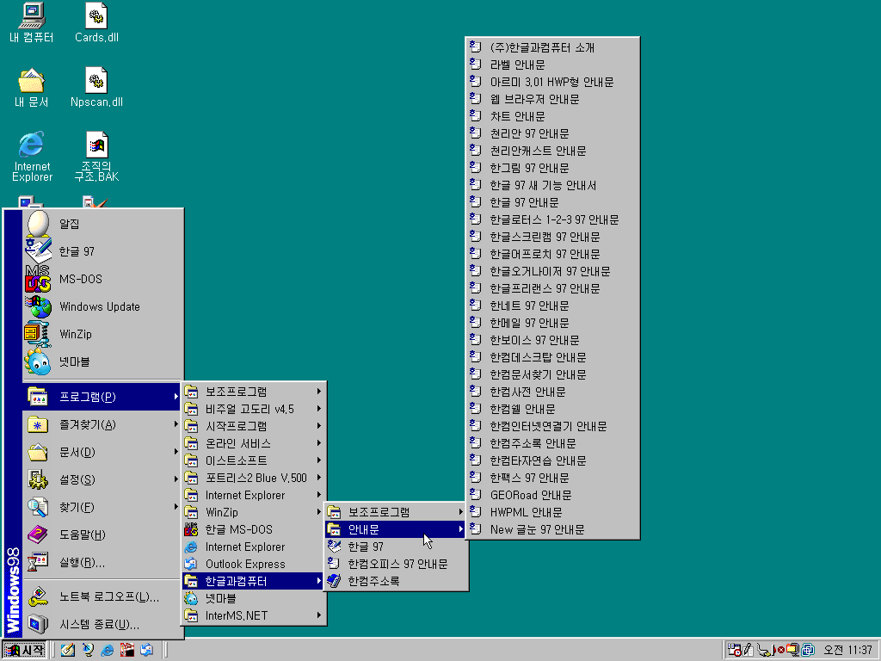This screenshot has width=881, height=661.
Task: Open the 실행(R)... run dialog
Action: coord(103,562)
